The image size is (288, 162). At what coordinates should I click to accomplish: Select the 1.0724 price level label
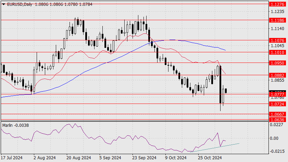277,104
